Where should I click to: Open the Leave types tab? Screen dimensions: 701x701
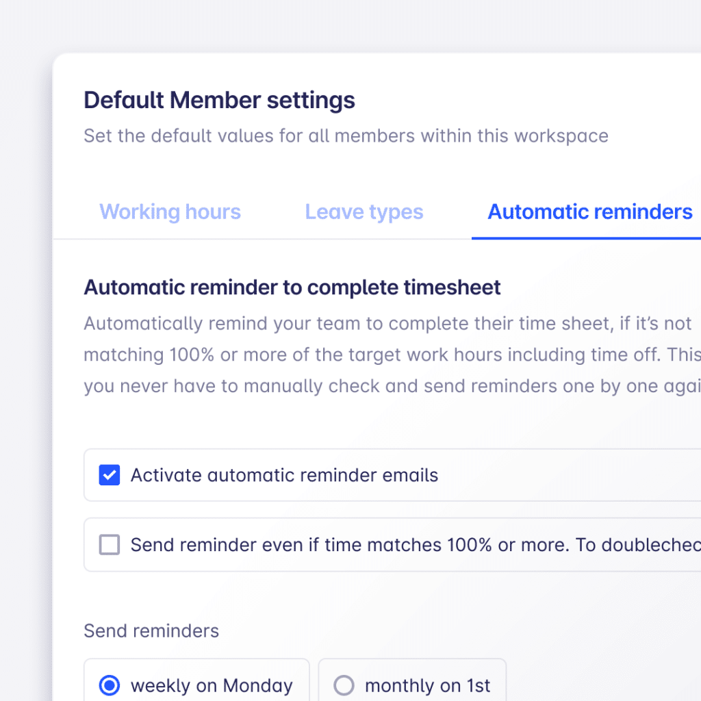click(x=364, y=212)
